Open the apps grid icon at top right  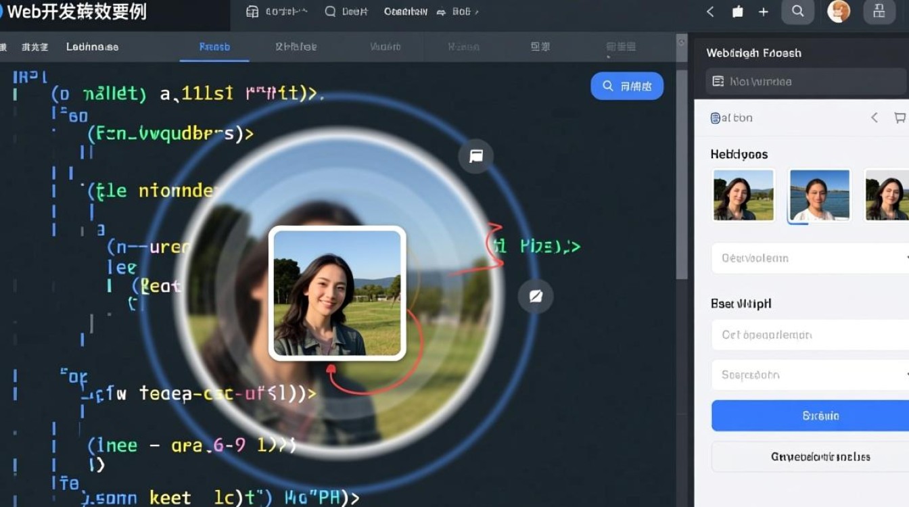(879, 11)
